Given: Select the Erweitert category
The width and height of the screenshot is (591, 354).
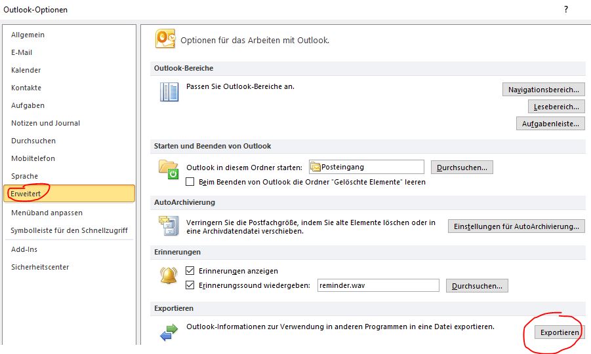Looking at the screenshot, I should click(70, 194).
